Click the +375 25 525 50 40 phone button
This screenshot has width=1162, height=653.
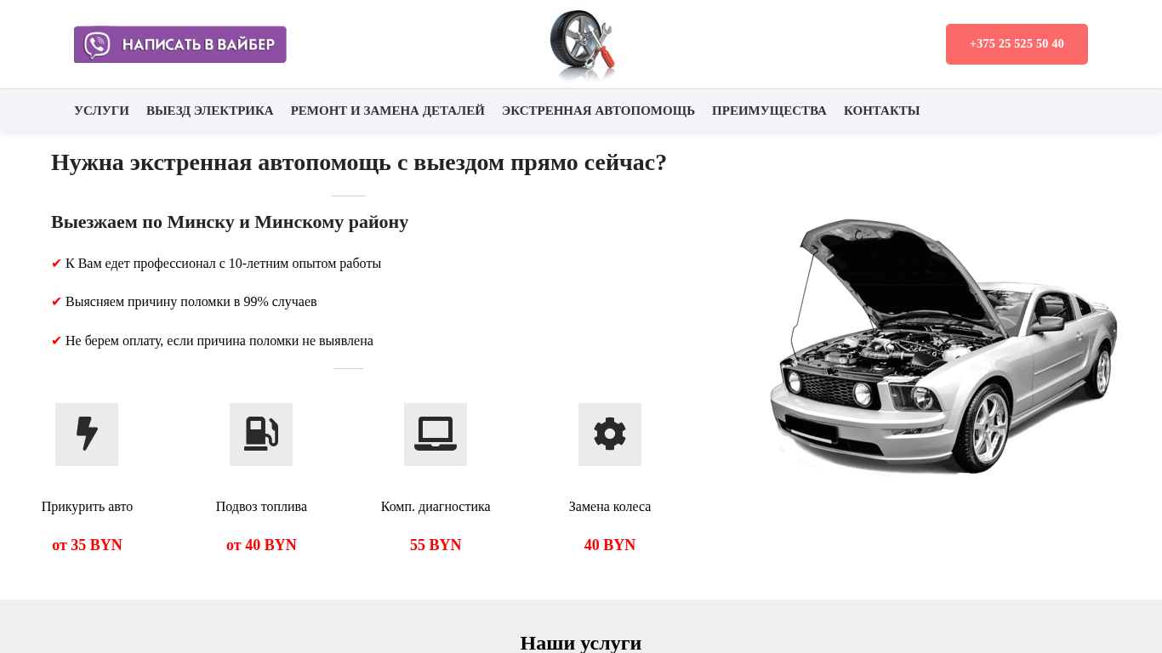click(1017, 44)
